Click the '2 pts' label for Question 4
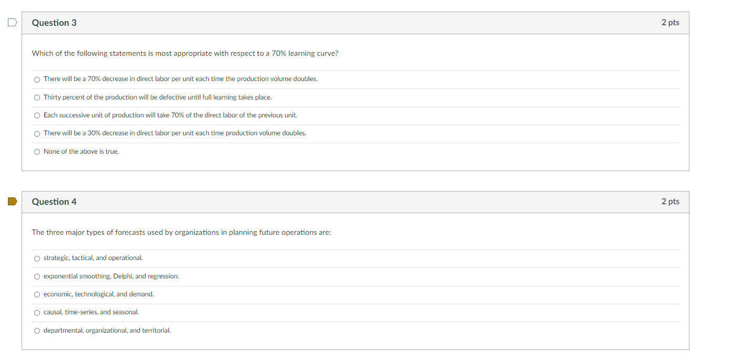Image resolution: width=731 pixels, height=359 pixels. click(670, 202)
